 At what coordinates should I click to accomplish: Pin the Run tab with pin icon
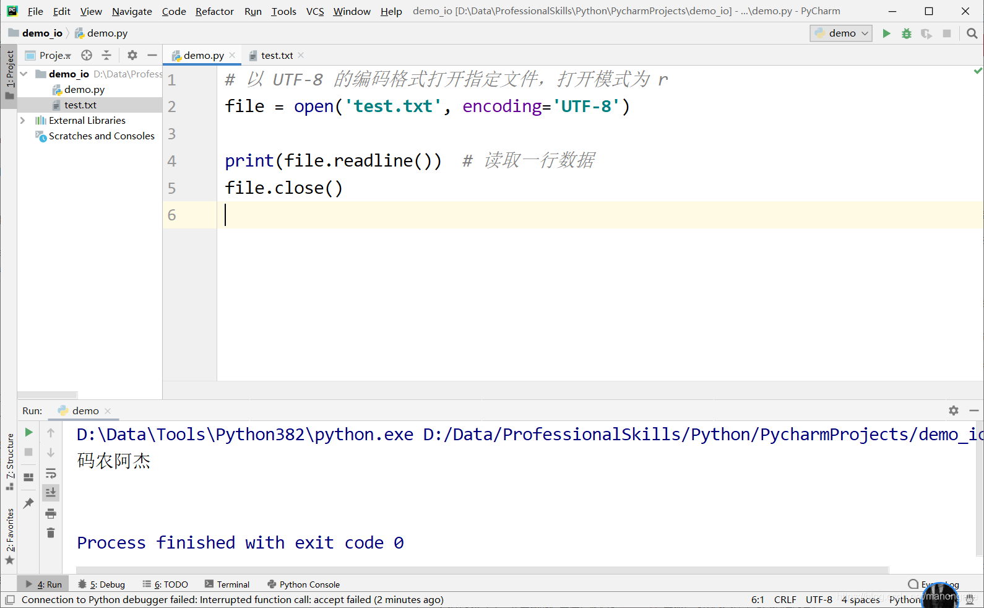pyautogui.click(x=28, y=503)
